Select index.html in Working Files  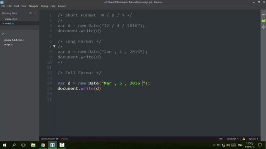tap(11, 19)
